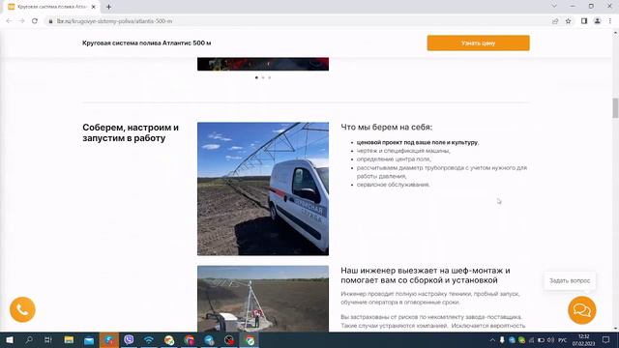
Task: Click the service van photo
Action: pyautogui.click(x=263, y=188)
